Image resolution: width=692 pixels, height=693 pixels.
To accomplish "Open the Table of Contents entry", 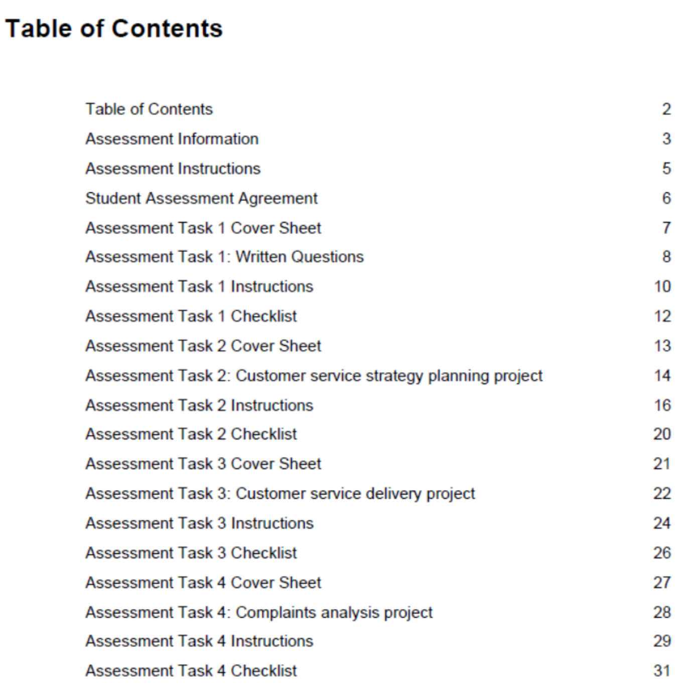I will click(x=149, y=109).
